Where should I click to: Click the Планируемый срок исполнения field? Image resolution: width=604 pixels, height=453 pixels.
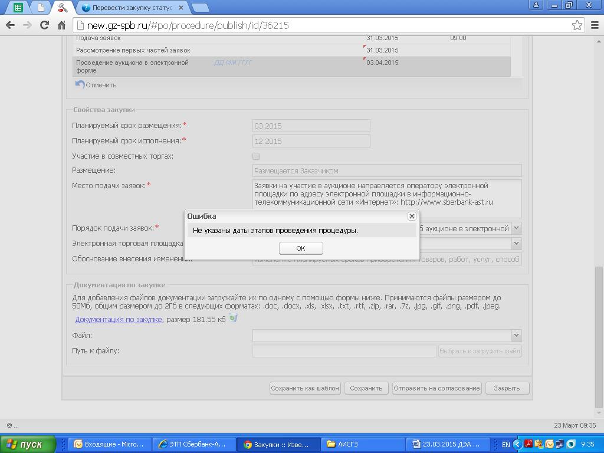(x=311, y=141)
